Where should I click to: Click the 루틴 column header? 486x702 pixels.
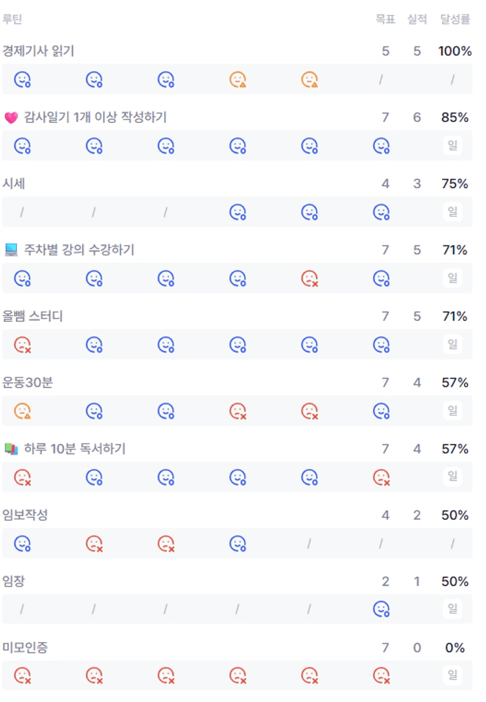click(12, 19)
